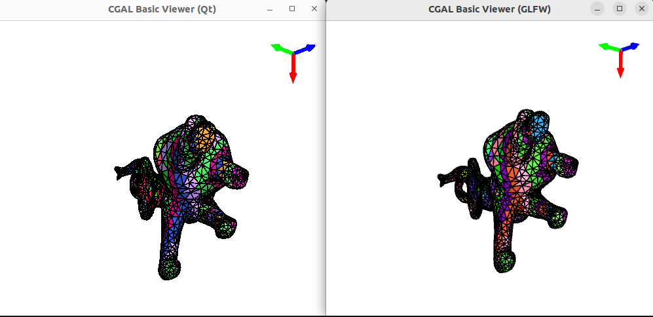The image size is (653, 317).
Task: Close the CGAL Basic Viewer (Qt) window
Action: point(314,9)
